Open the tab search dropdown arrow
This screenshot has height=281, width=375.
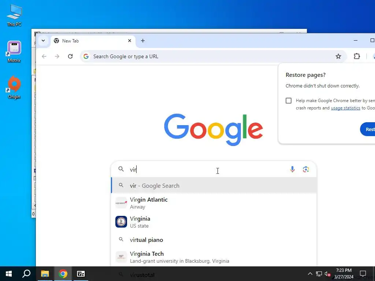[43, 41]
